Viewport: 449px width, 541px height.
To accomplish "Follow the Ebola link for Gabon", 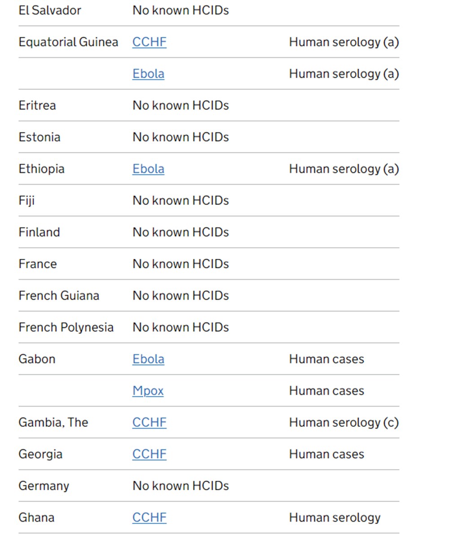I will 148,359.
